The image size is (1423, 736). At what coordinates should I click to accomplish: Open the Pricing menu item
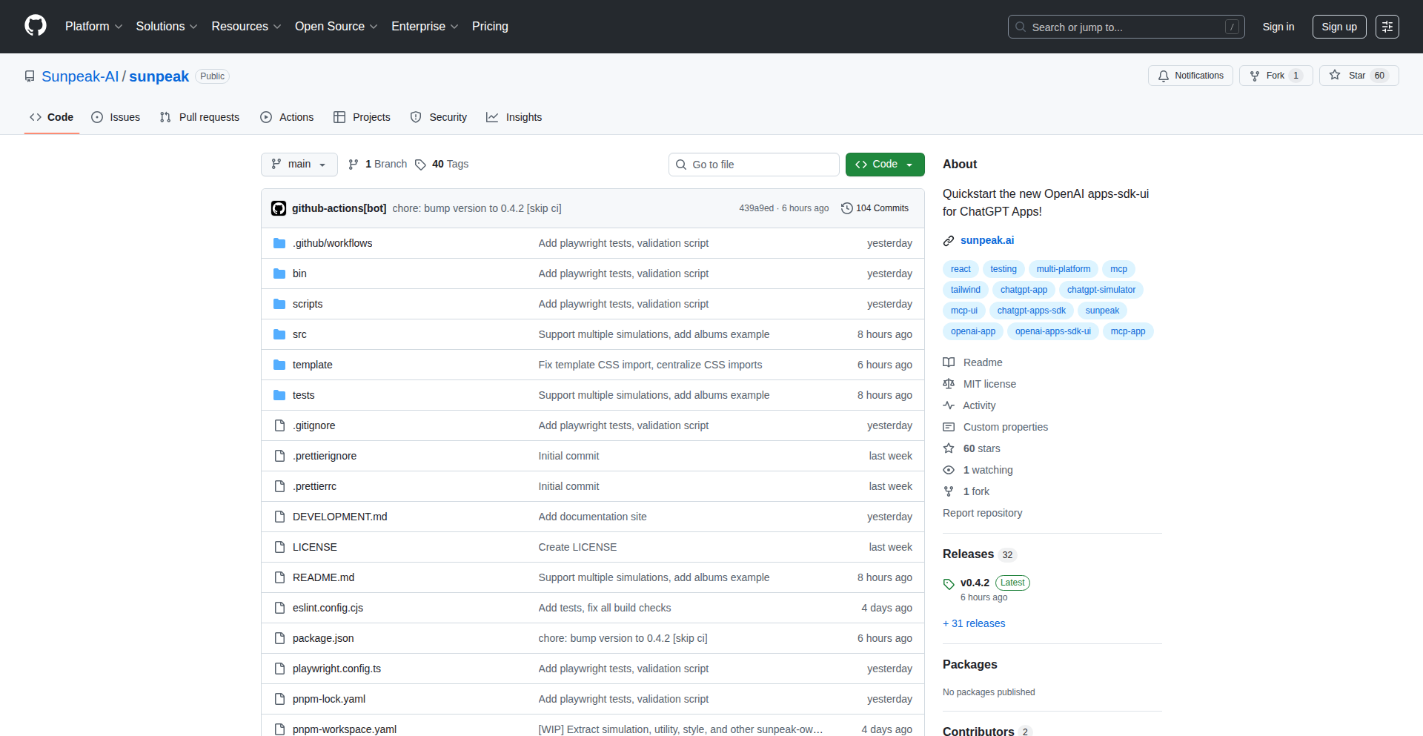click(490, 26)
